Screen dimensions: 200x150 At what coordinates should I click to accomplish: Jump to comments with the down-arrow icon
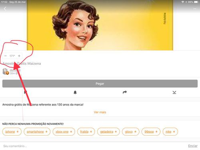tap(174, 92)
